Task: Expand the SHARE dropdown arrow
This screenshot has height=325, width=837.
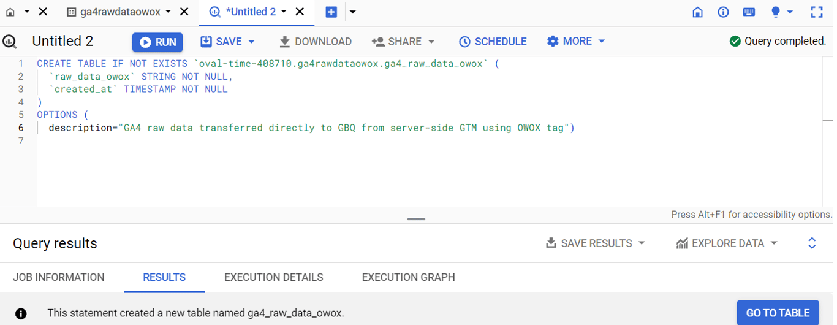Action: tap(431, 42)
